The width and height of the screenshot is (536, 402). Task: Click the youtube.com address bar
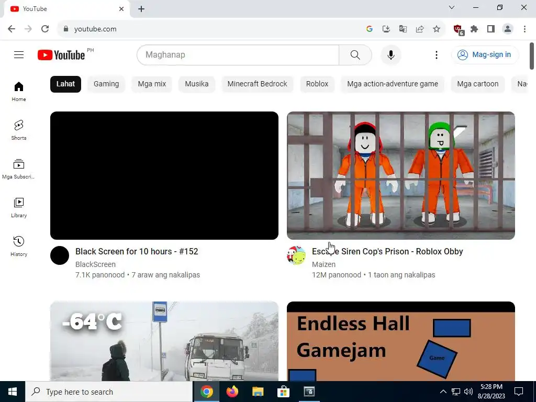tap(212, 29)
